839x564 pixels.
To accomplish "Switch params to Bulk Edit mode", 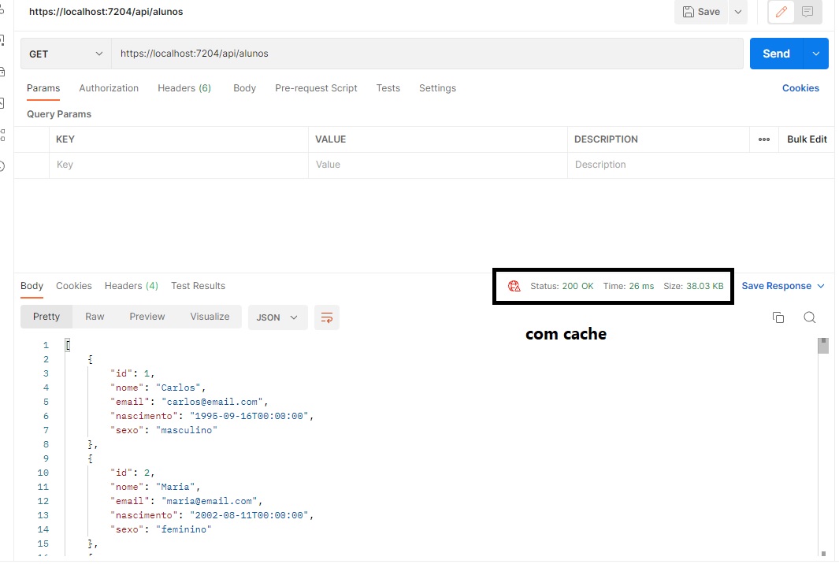I will [806, 139].
